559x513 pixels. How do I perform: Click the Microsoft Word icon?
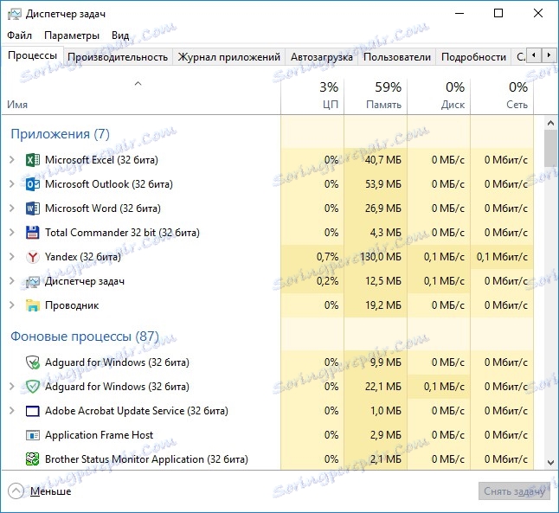click(x=33, y=208)
